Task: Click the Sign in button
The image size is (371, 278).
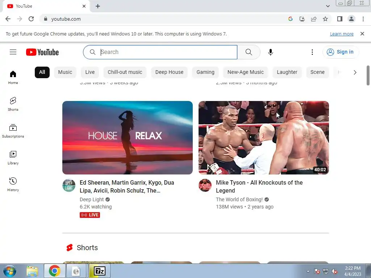Action: [x=341, y=52]
